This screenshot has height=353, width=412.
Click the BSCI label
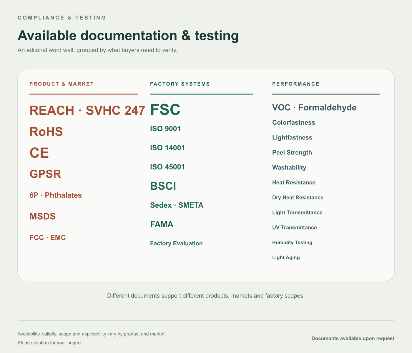pyautogui.click(x=163, y=186)
